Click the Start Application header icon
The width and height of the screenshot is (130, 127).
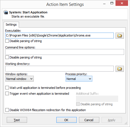point(6,12)
